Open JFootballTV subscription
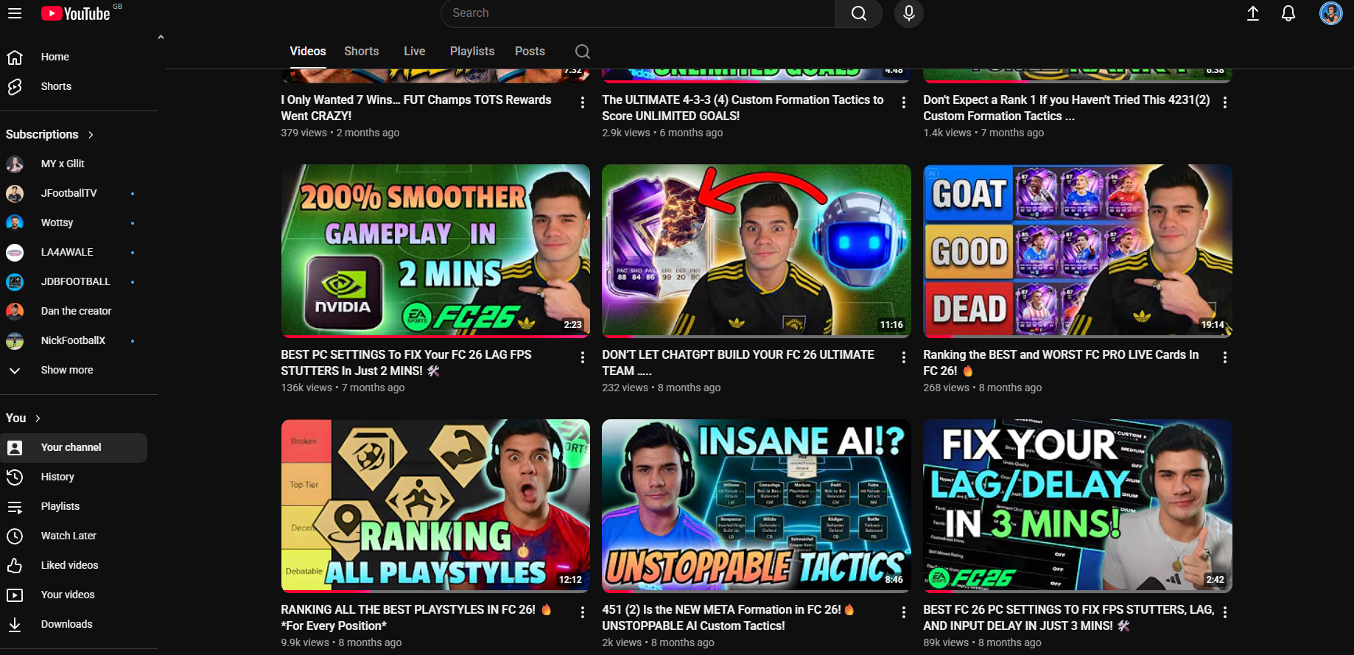 [74, 193]
